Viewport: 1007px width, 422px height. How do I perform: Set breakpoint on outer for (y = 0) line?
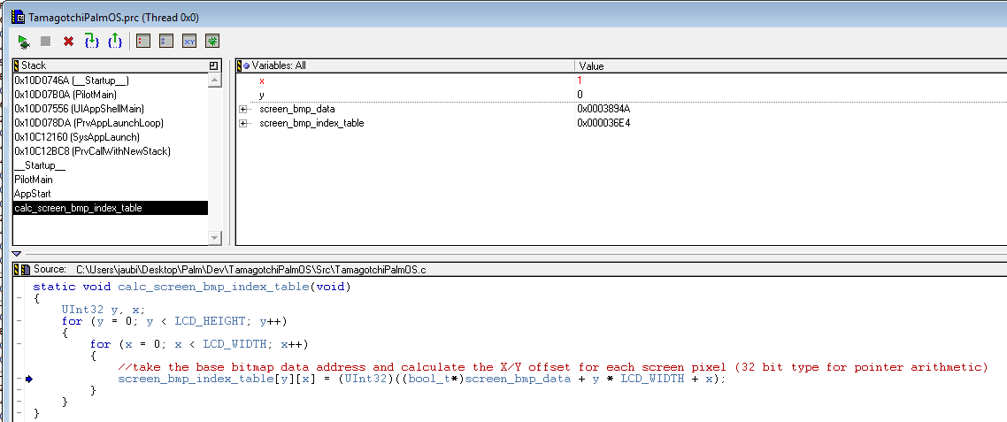(x=19, y=321)
